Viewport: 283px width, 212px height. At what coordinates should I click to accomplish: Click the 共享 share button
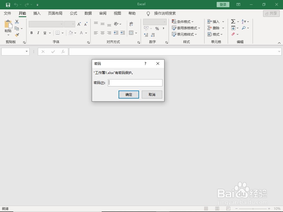(x=271, y=14)
